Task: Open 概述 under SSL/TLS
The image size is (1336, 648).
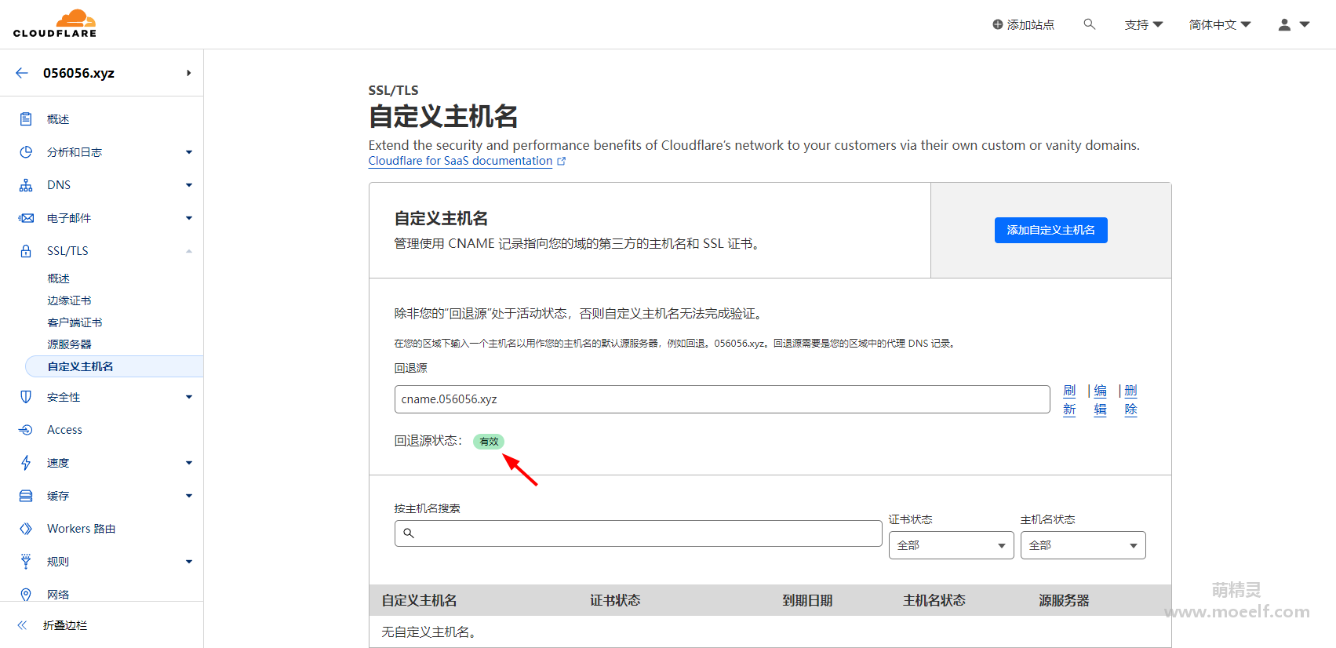Action: click(58, 278)
